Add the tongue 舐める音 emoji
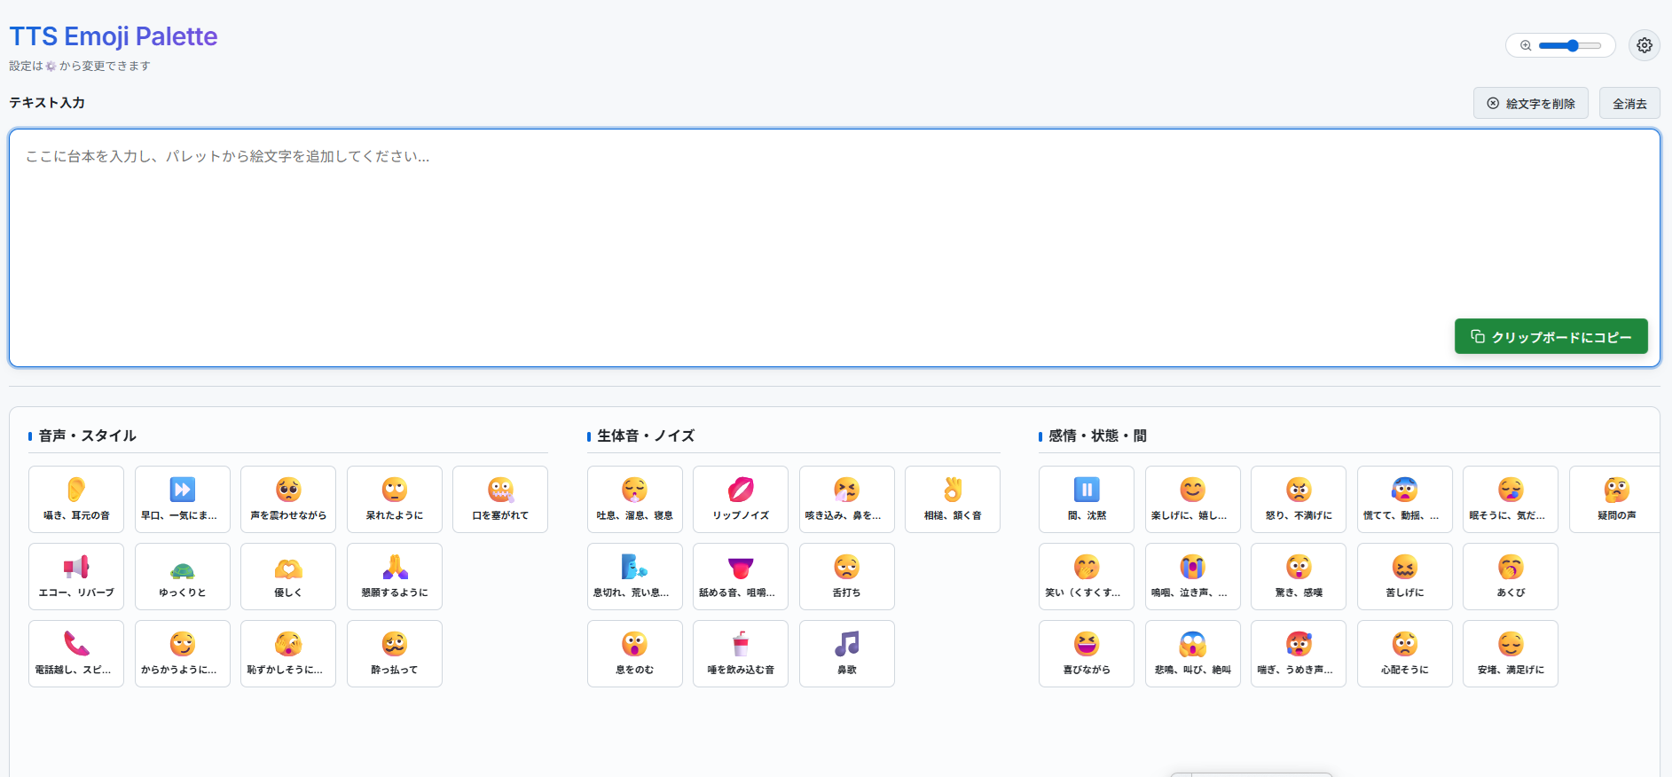 (740, 576)
